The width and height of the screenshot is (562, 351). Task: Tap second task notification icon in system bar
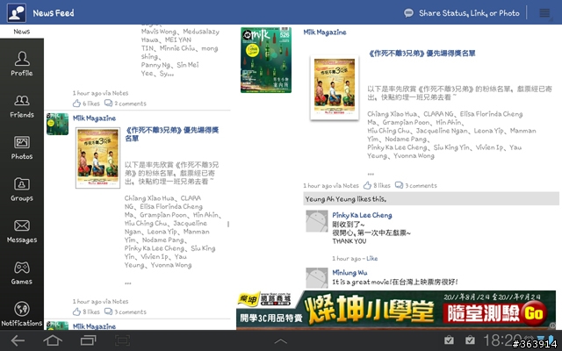(470, 340)
